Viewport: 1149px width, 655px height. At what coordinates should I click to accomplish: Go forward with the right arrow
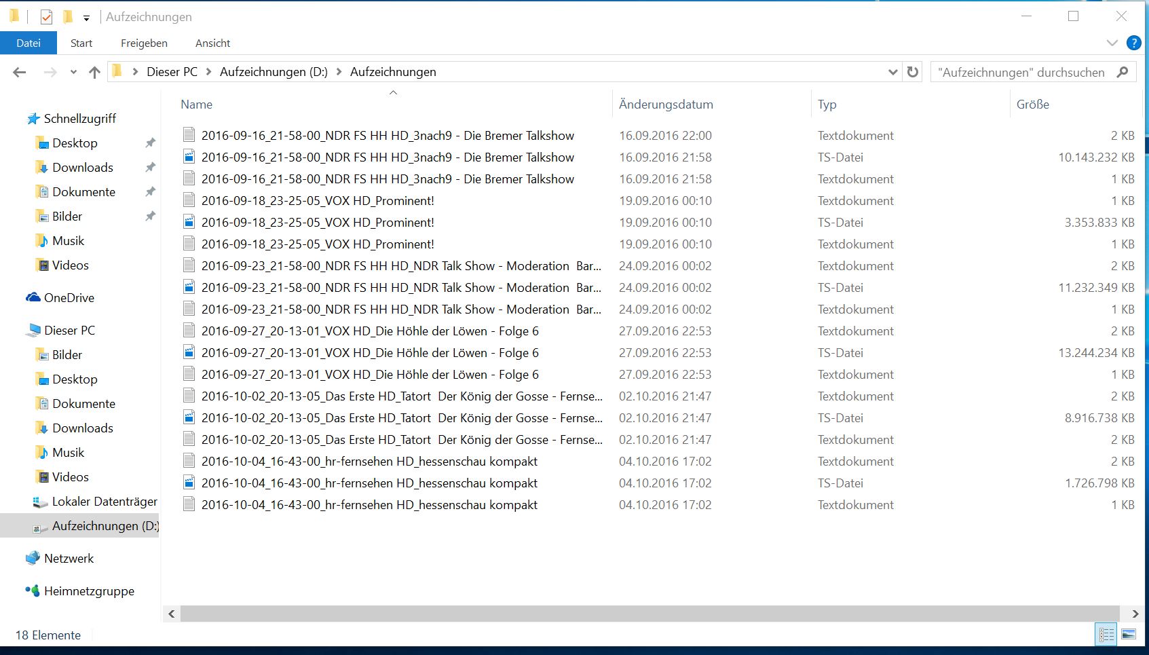click(x=50, y=72)
